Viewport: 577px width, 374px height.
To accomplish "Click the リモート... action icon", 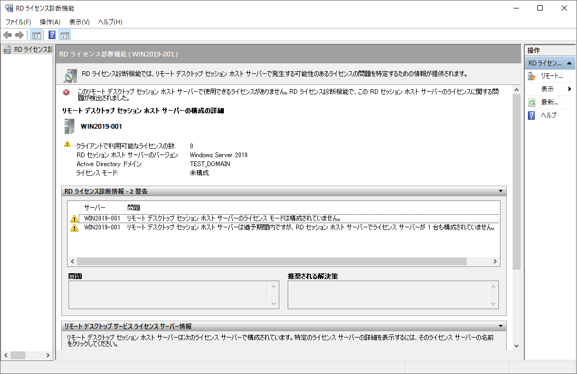I will [532, 76].
